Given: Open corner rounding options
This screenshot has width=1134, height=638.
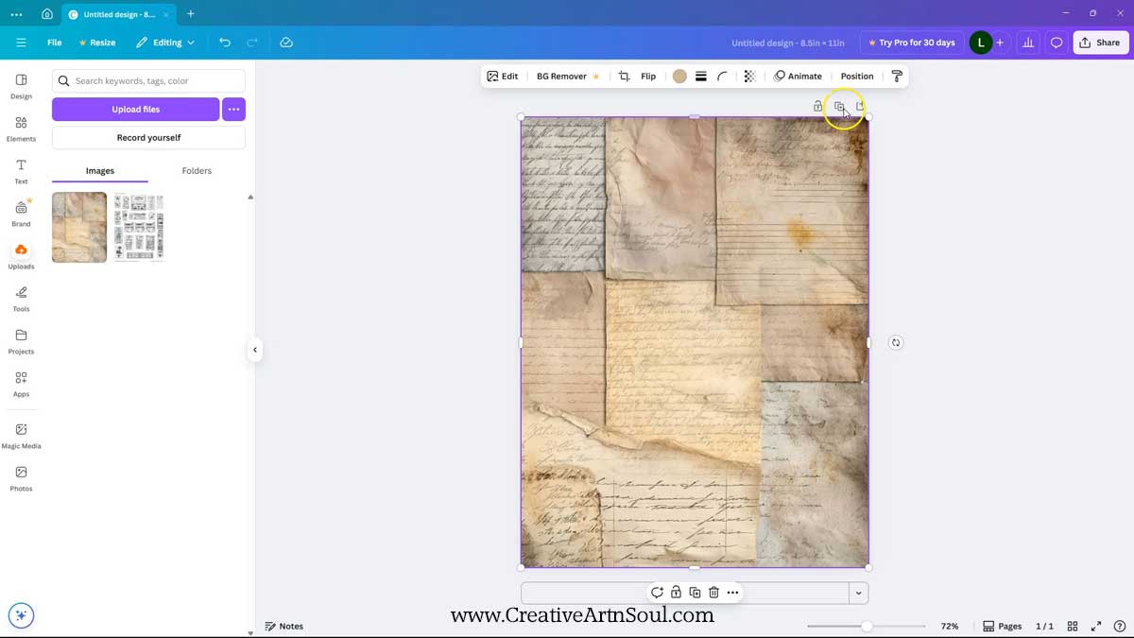Looking at the screenshot, I should (x=723, y=77).
